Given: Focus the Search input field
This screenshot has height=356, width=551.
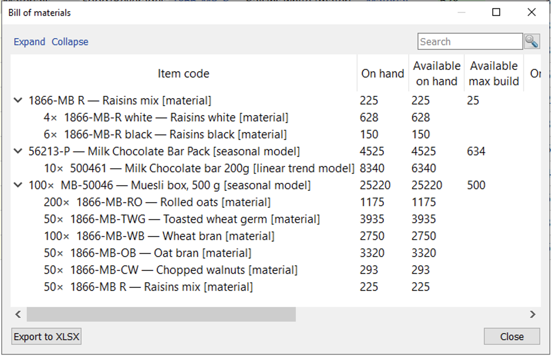Looking at the screenshot, I should (x=470, y=42).
